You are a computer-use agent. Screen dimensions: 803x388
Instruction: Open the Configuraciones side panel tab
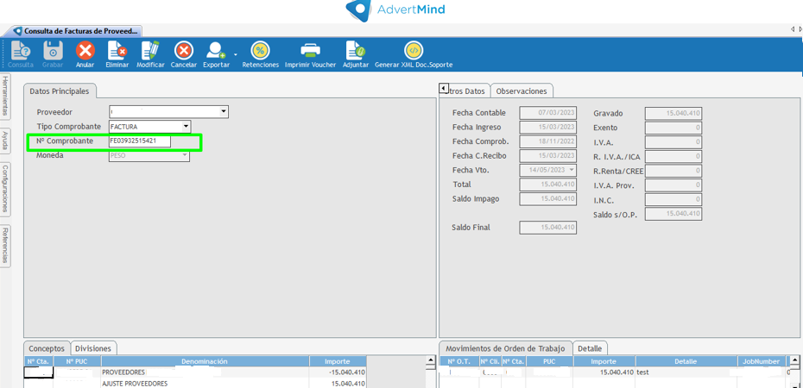coord(5,189)
